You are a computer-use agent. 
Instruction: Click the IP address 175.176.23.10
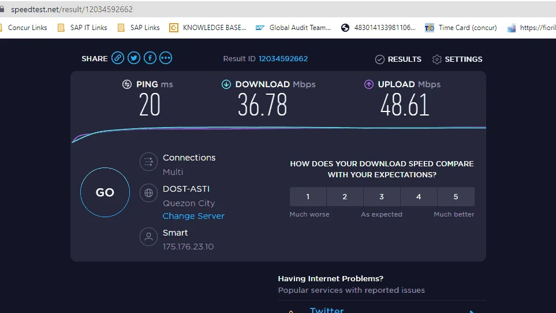point(188,247)
